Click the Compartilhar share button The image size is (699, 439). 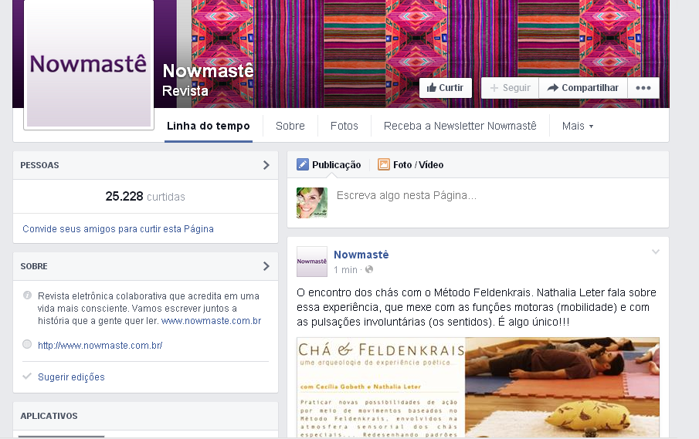pos(583,88)
